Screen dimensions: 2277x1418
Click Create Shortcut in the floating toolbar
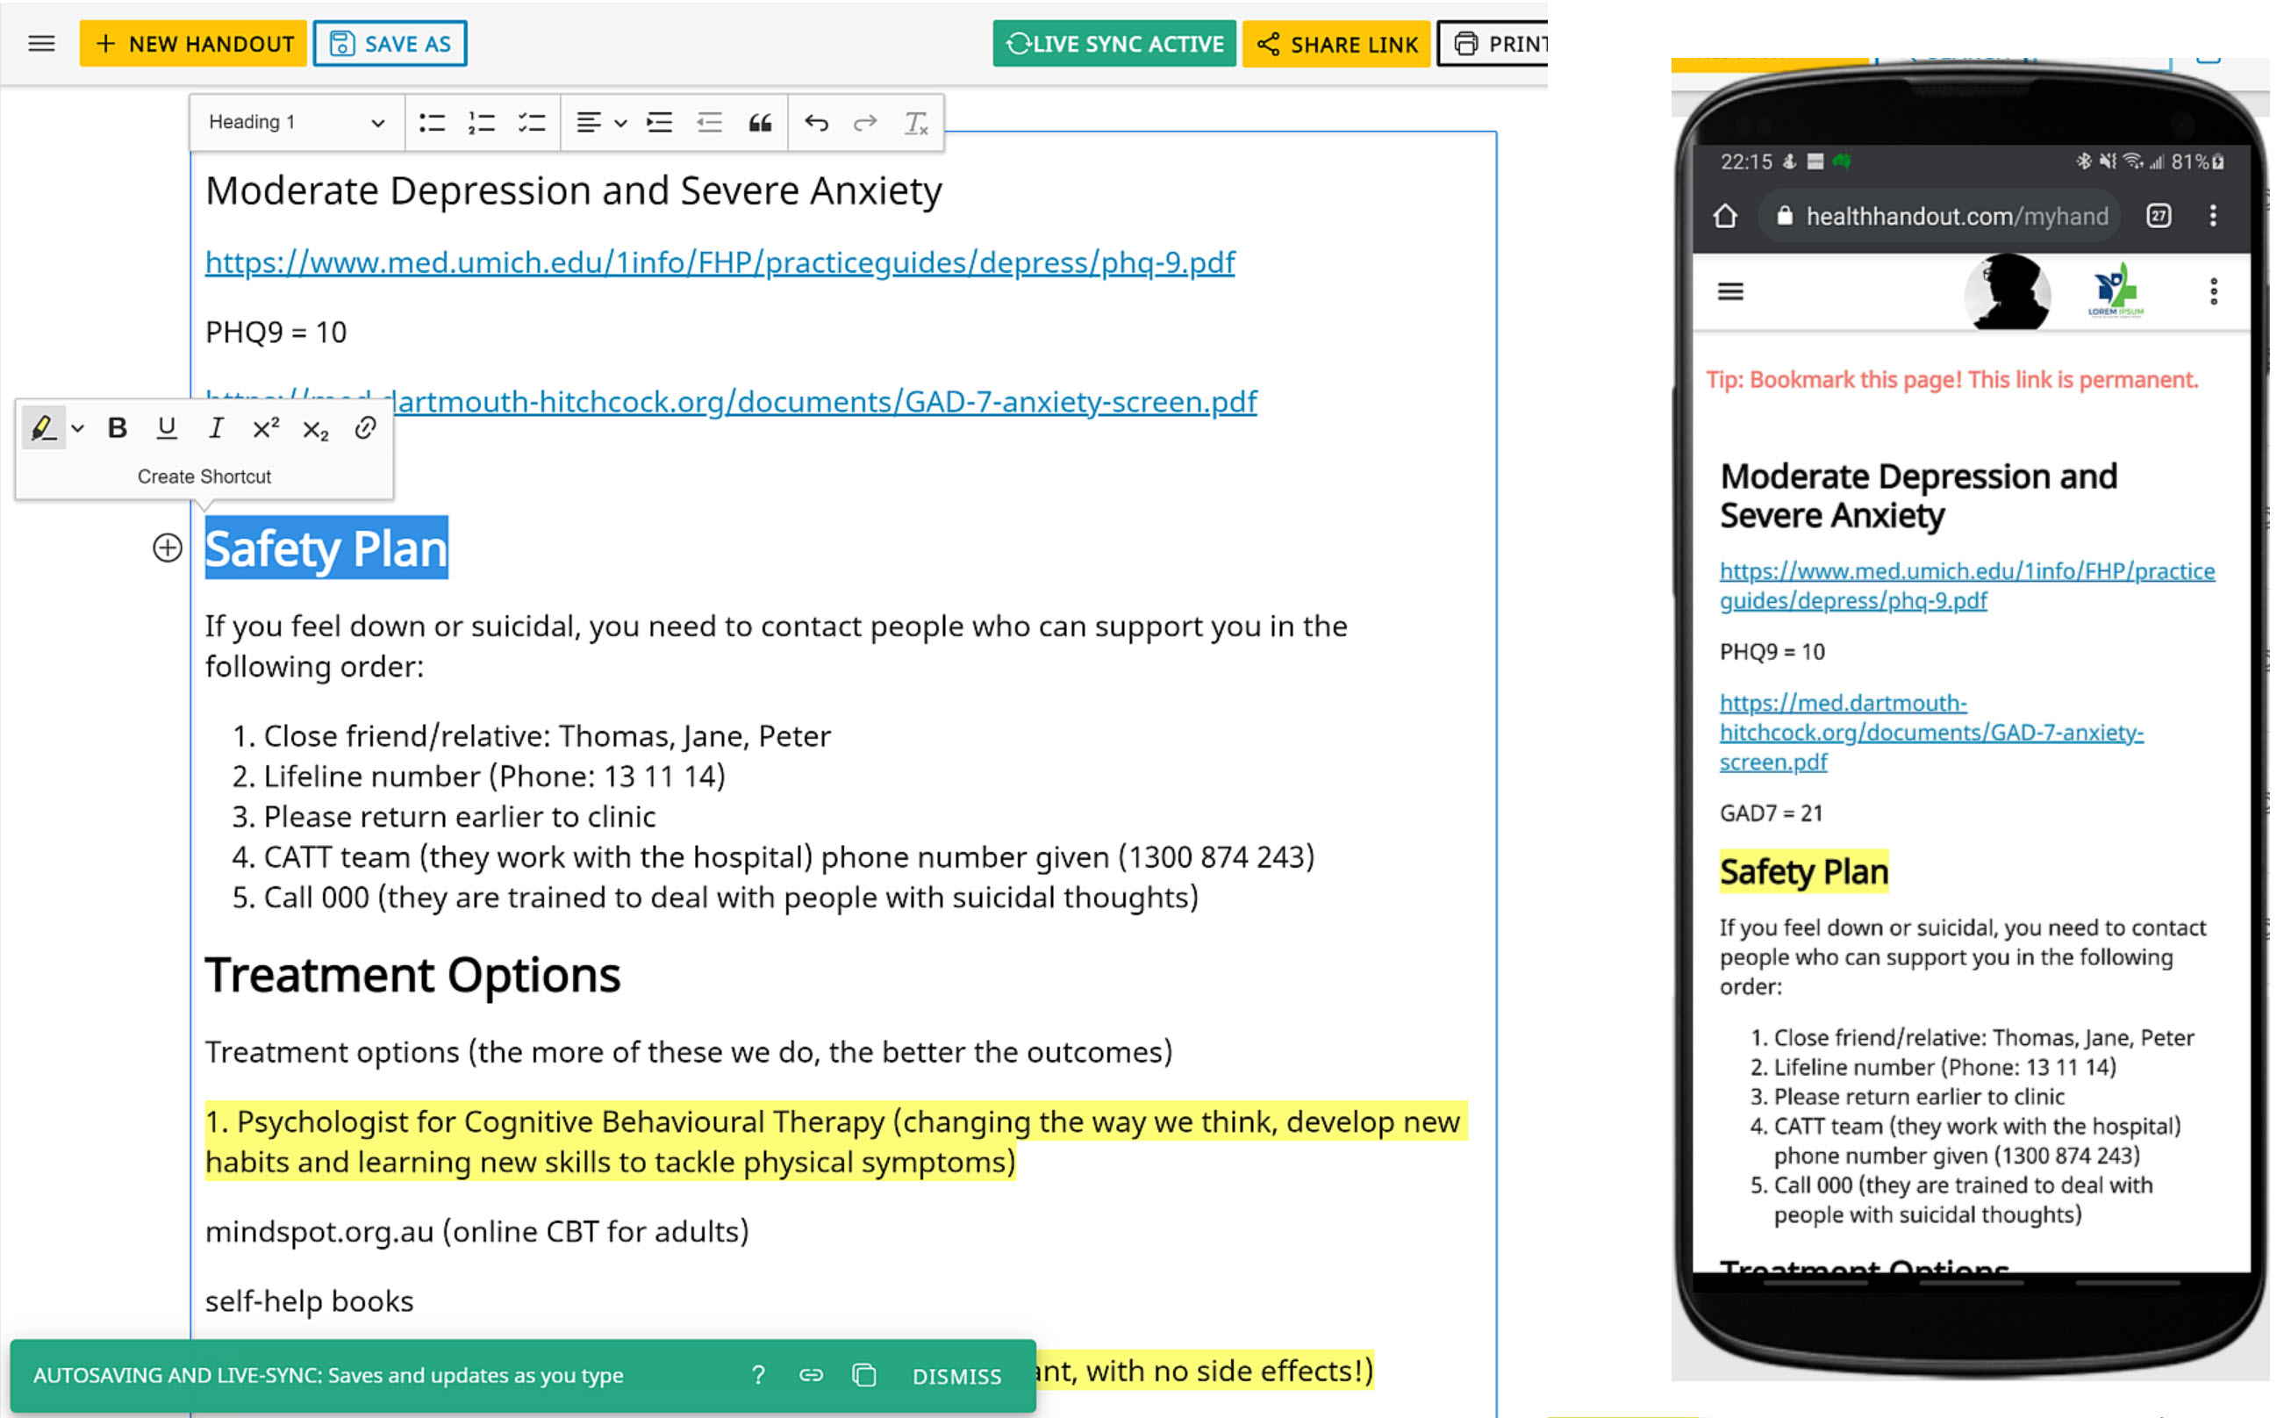(x=204, y=476)
